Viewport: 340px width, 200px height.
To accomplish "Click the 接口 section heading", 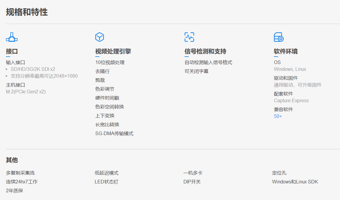I will [x=12, y=51].
